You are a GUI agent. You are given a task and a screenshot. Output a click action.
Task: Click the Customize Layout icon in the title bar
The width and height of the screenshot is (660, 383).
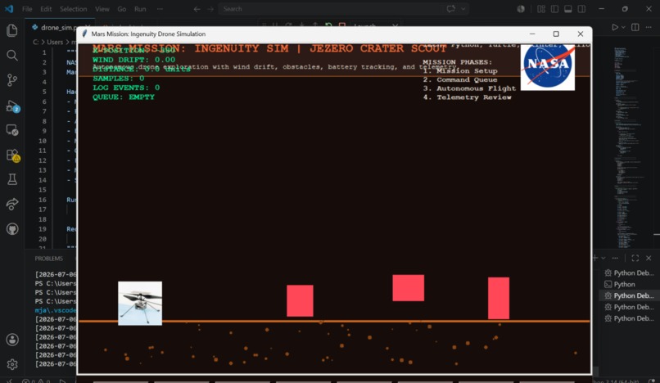click(541, 9)
